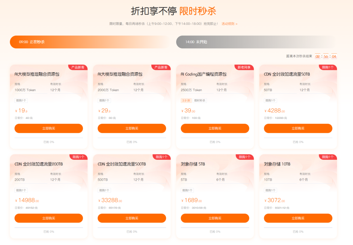The width and height of the screenshot is (353, 245).
Task: Switch to the 09:00 正在秒杀 session tab
Action: pos(90,42)
